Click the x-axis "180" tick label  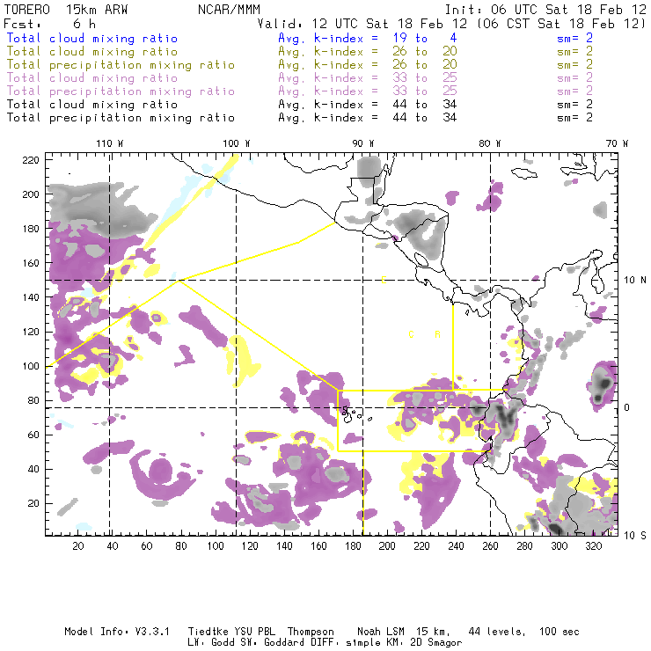(x=353, y=546)
